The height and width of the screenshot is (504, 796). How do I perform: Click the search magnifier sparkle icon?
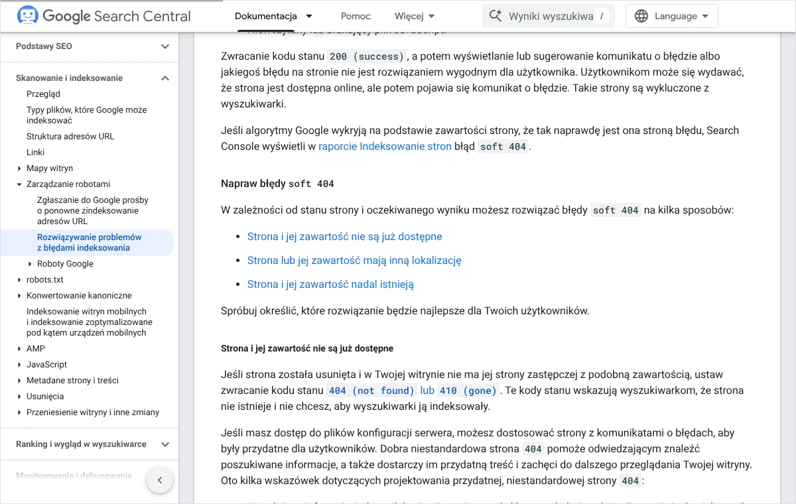click(495, 16)
